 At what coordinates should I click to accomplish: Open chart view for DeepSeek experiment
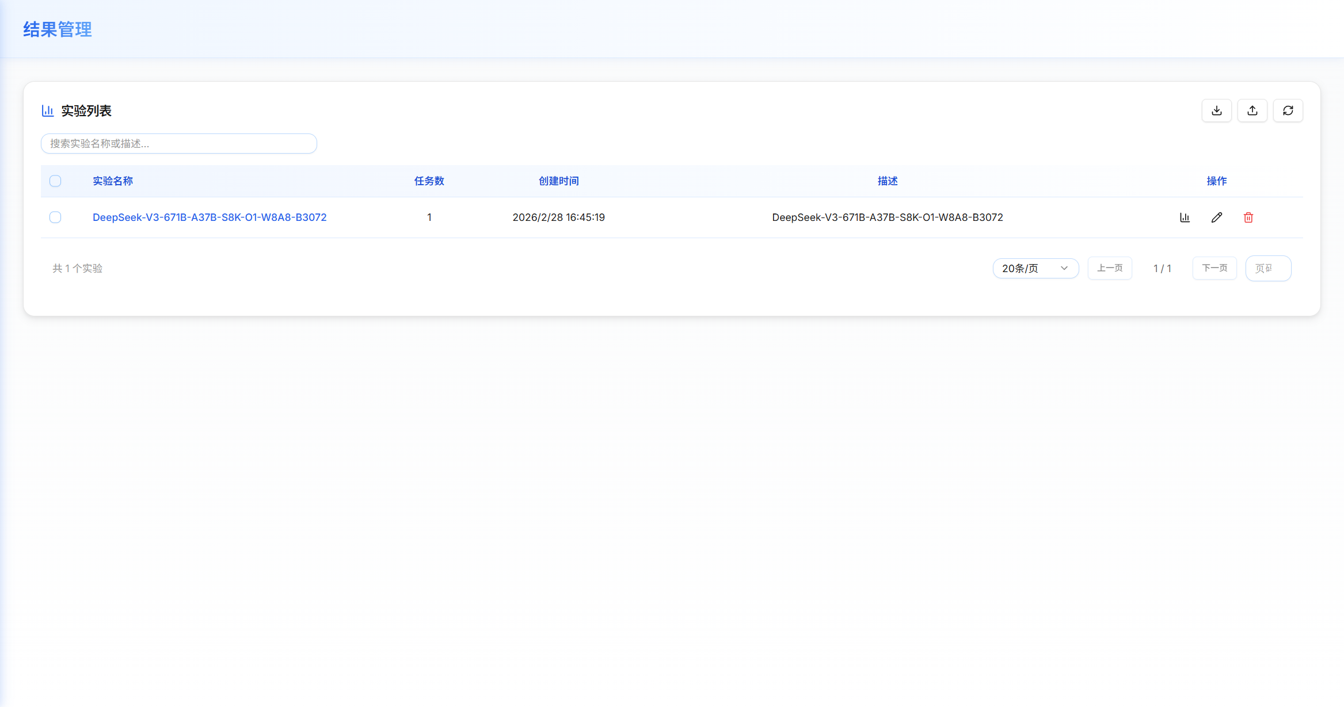click(x=1185, y=217)
